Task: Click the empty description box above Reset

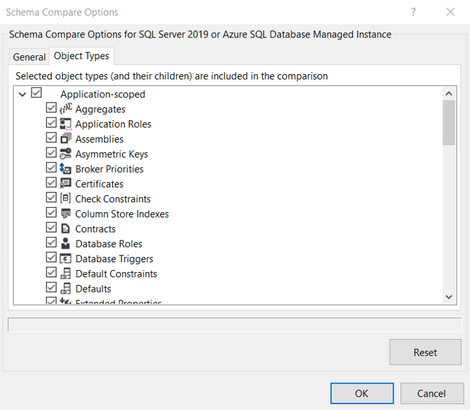Action: tap(235, 325)
